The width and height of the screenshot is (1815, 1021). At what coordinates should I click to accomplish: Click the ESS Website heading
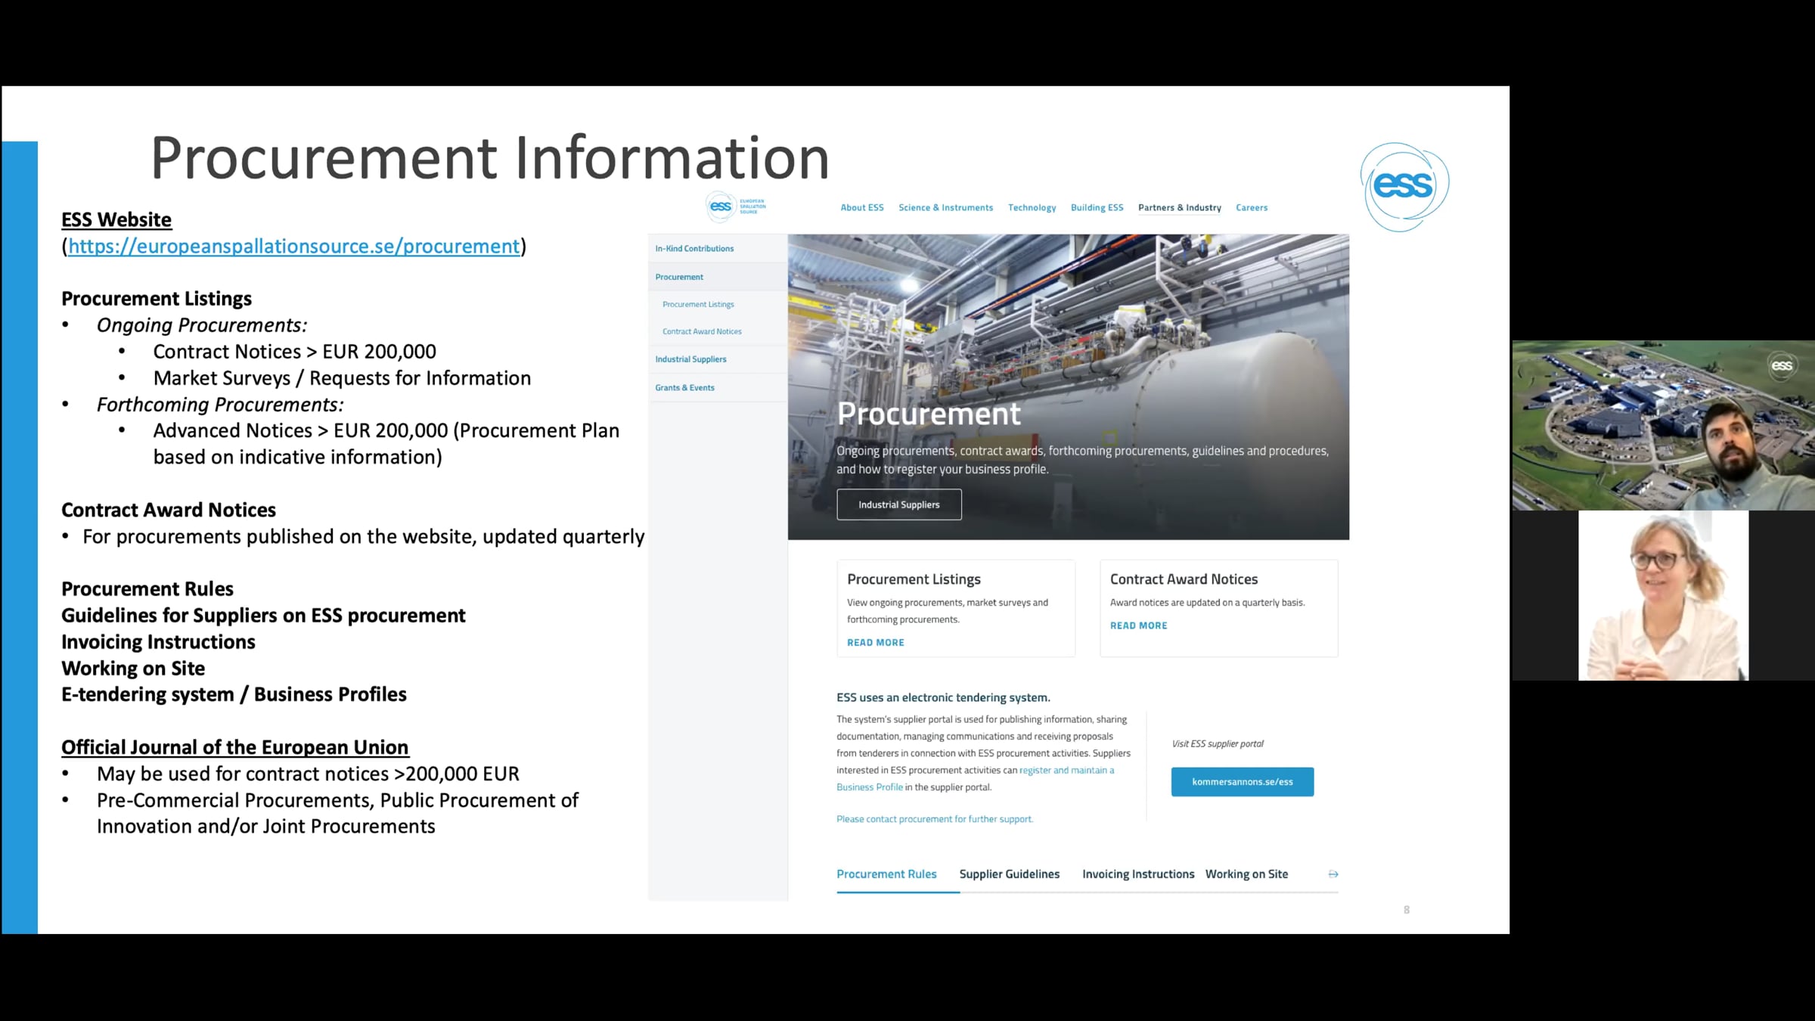(x=116, y=220)
